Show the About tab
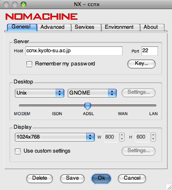Viewport: 172px width, 190px height. 152,27
